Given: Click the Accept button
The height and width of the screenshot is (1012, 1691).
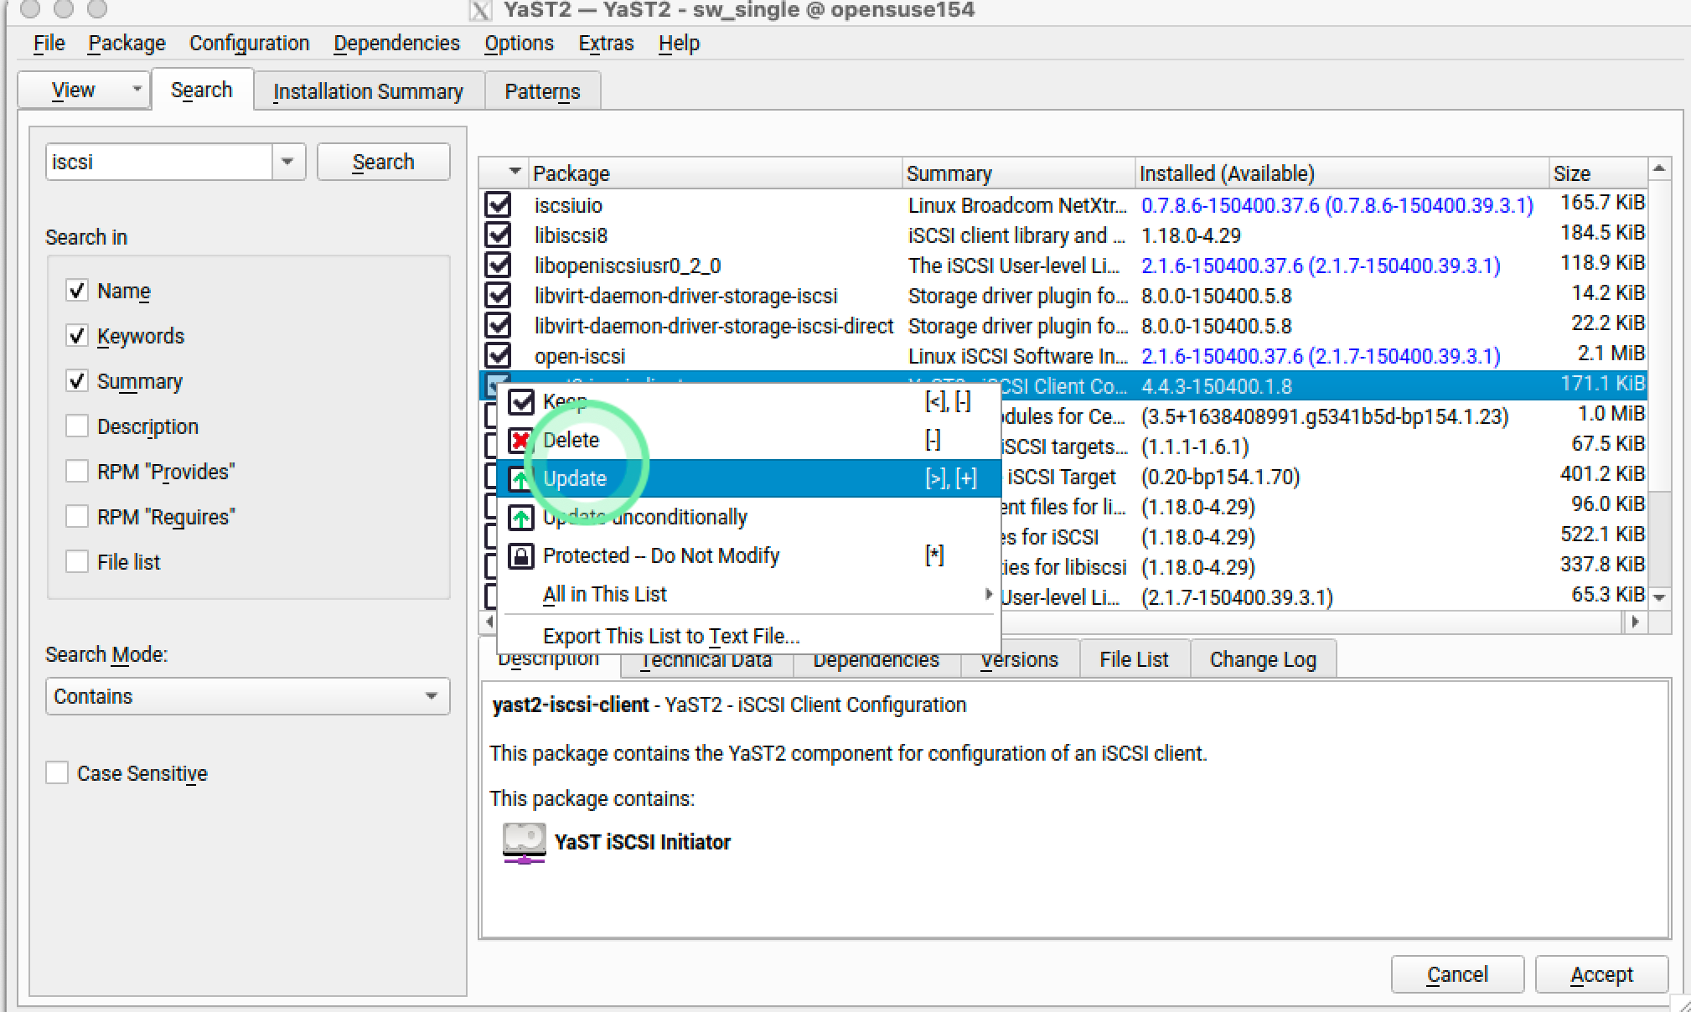Looking at the screenshot, I should click(1601, 974).
